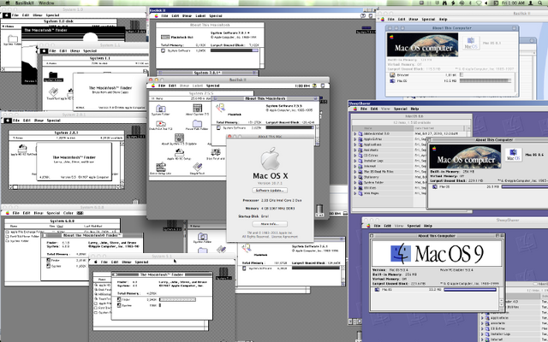Click More Info button in About This Mac
Image resolution: width=548 pixels, height=342 pixels.
[x=270, y=224]
